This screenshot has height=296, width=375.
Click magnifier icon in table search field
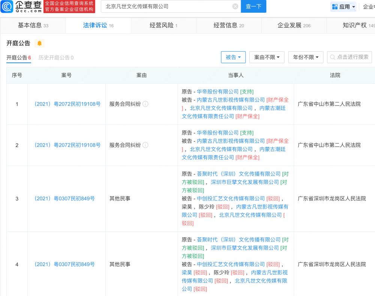[332, 57]
